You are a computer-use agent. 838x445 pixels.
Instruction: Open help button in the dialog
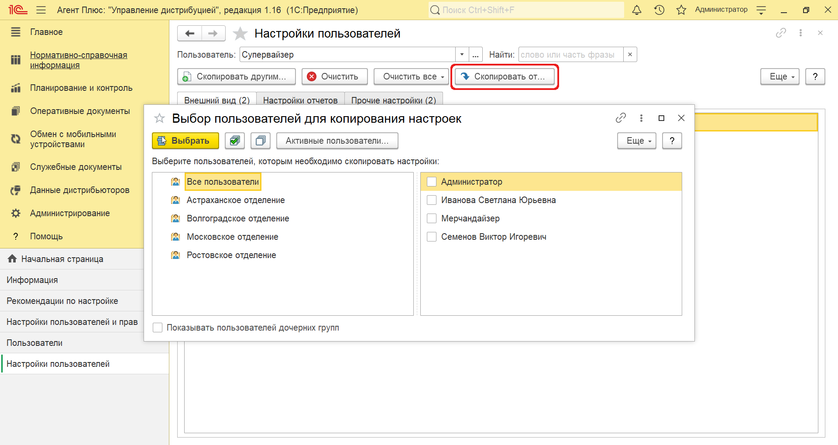click(672, 141)
